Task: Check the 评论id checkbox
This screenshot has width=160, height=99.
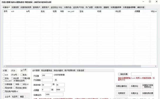Action: (21, 84)
